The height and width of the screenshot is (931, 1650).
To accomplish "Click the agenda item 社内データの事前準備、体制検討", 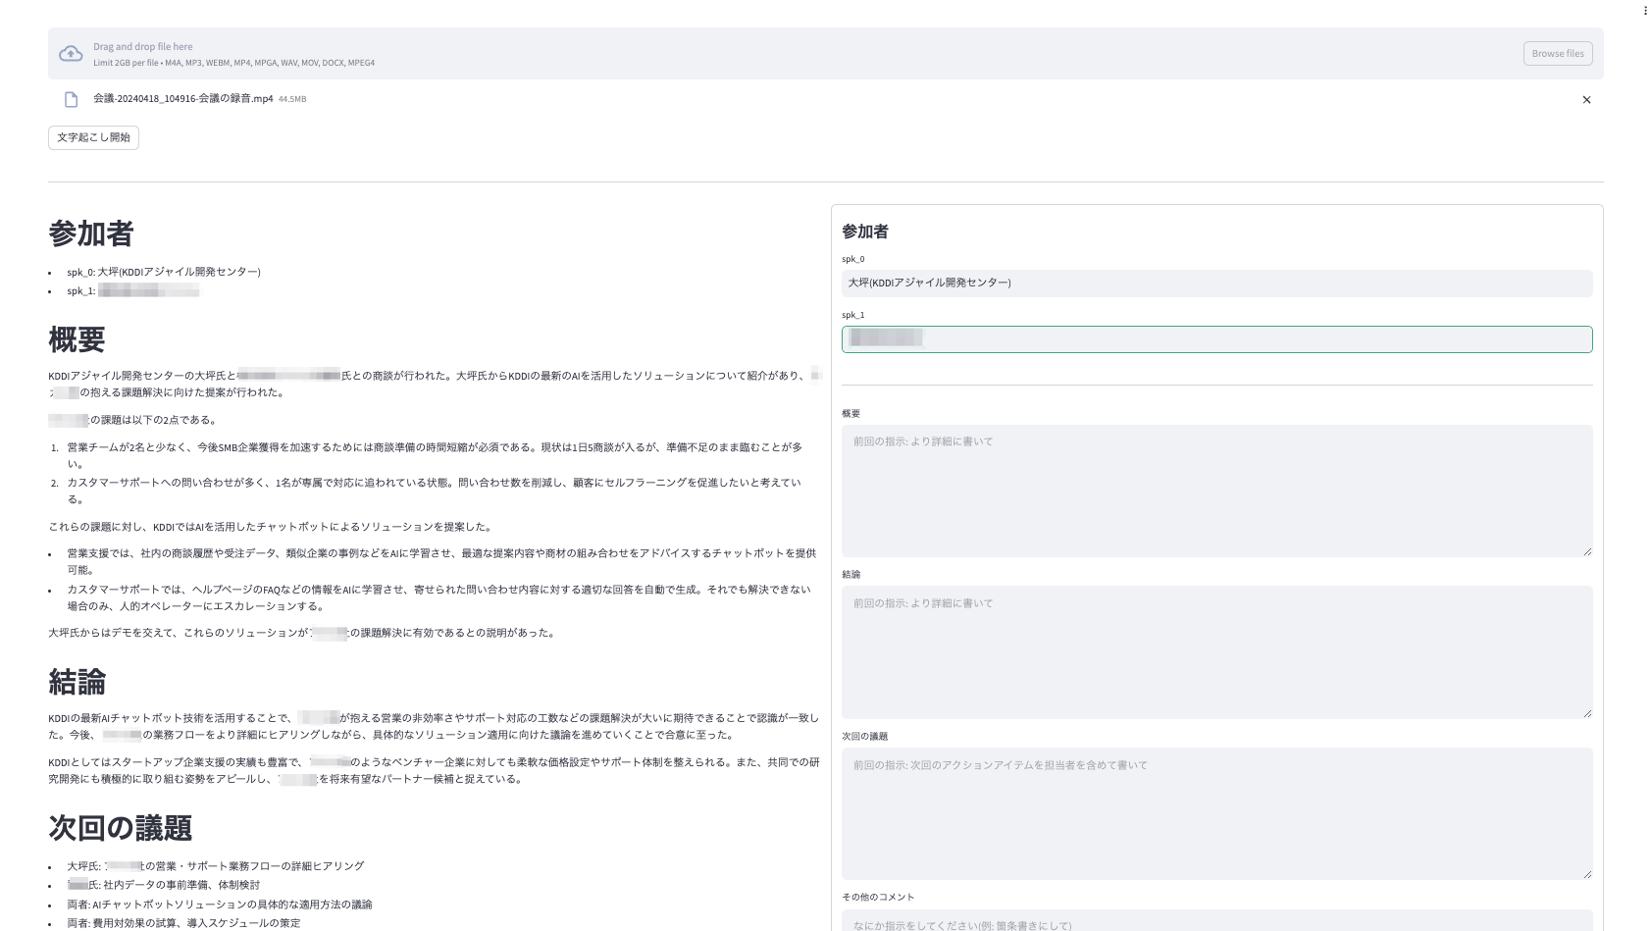I will tap(164, 885).
